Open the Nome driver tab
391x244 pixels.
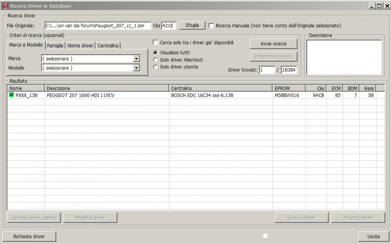click(80, 46)
